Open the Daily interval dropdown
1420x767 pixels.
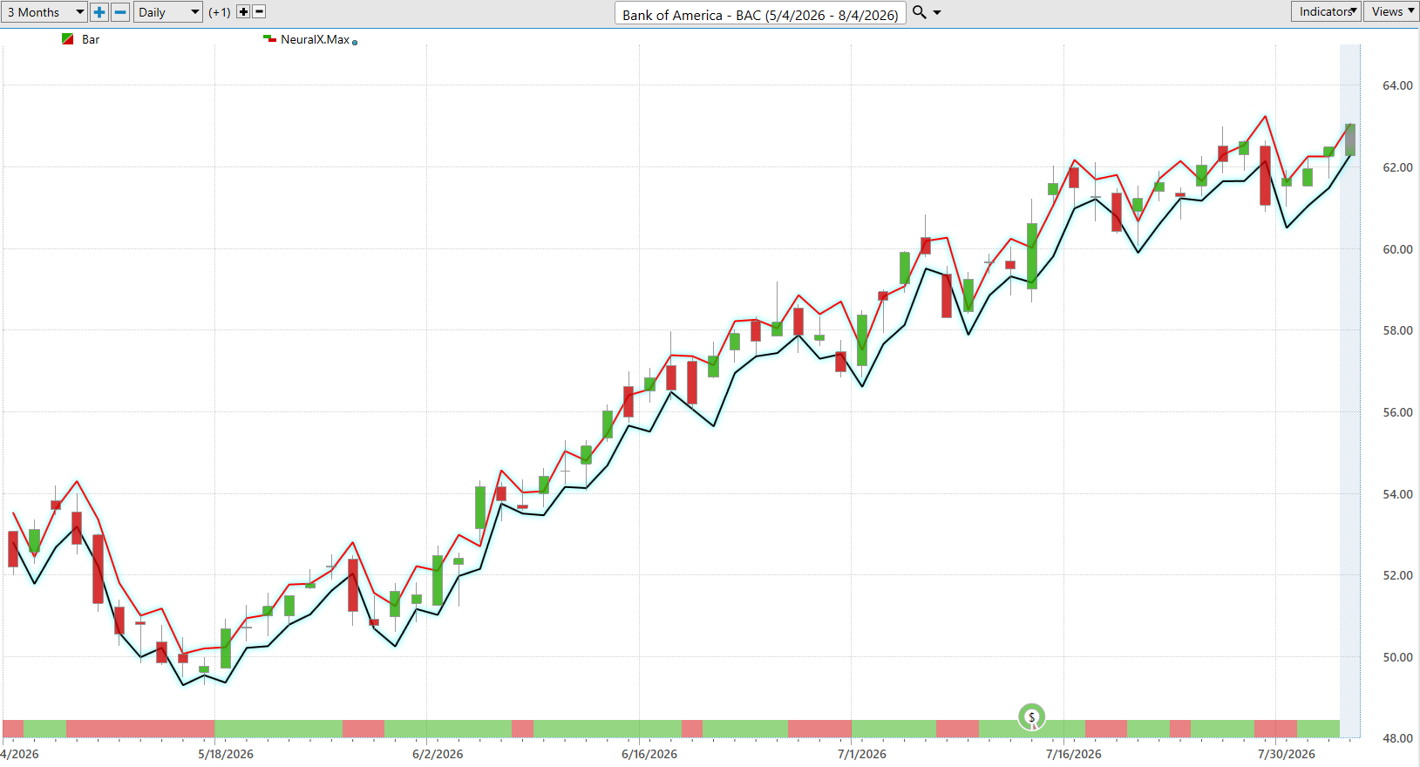click(x=168, y=12)
